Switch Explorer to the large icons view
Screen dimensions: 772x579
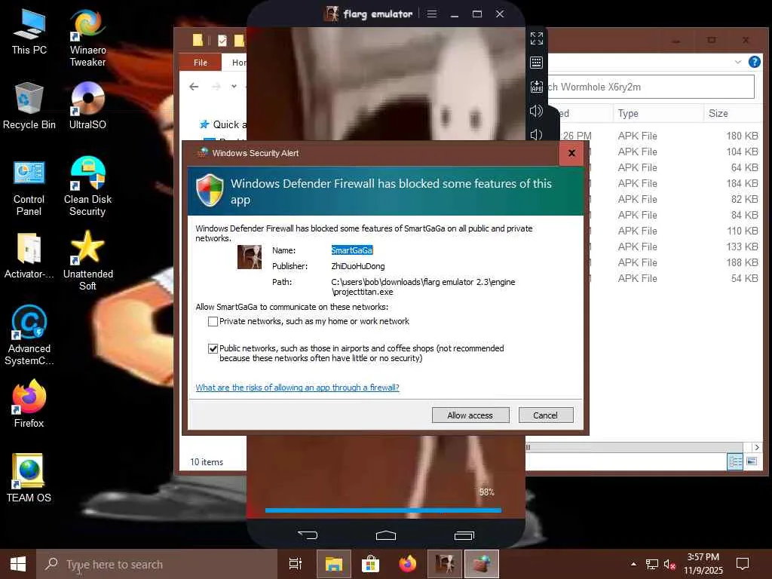click(x=752, y=461)
